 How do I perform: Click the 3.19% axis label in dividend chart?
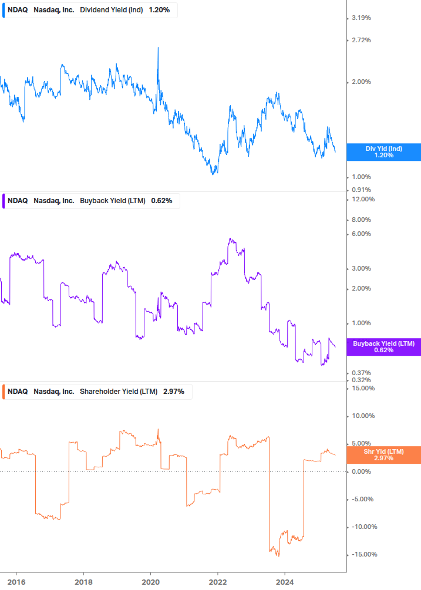361,18
